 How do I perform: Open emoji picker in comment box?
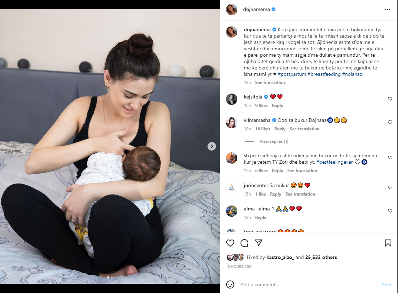(x=230, y=284)
